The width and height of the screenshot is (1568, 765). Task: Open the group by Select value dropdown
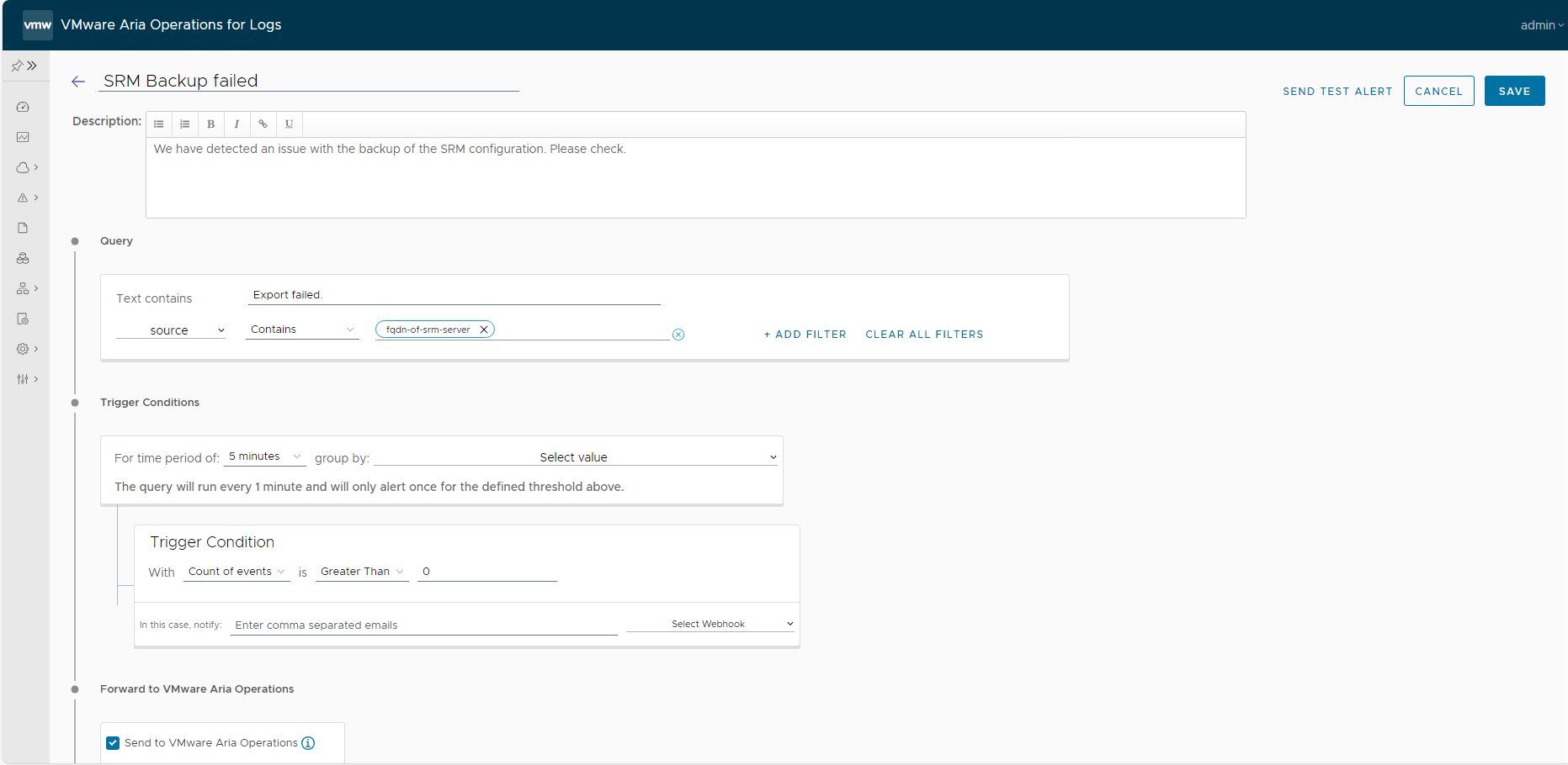[576, 457]
